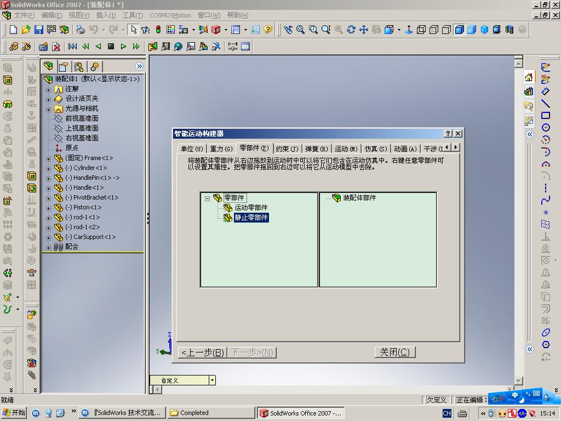The image size is (561, 421).
Task: Switch to the 约束(J) tab
Action: click(x=287, y=149)
